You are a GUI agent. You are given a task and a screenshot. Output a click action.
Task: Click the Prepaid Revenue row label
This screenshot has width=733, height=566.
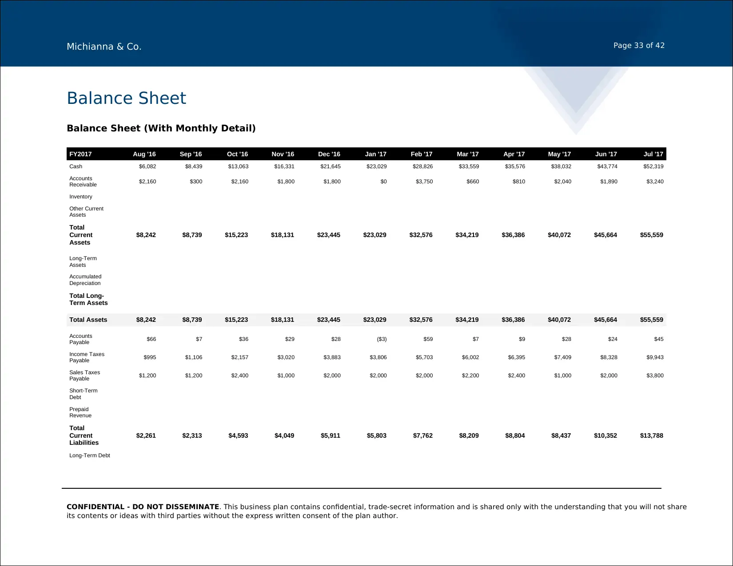pyautogui.click(x=80, y=412)
